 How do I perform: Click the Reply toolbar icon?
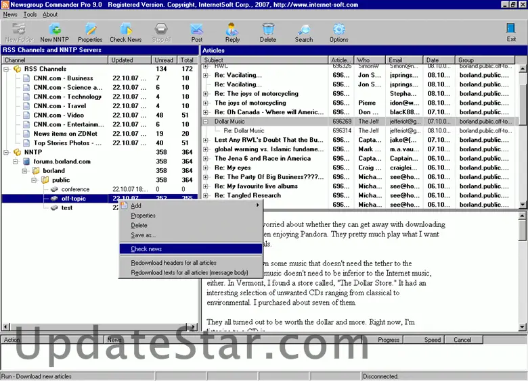pyautogui.click(x=232, y=32)
